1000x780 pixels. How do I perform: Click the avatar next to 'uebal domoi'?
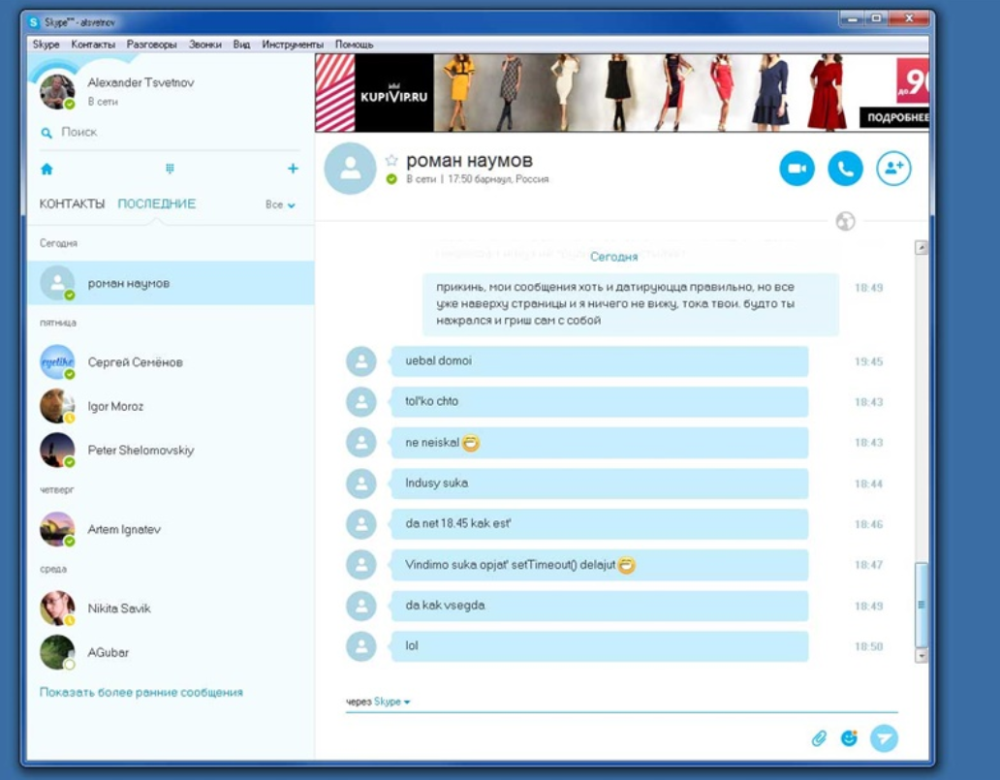[361, 361]
